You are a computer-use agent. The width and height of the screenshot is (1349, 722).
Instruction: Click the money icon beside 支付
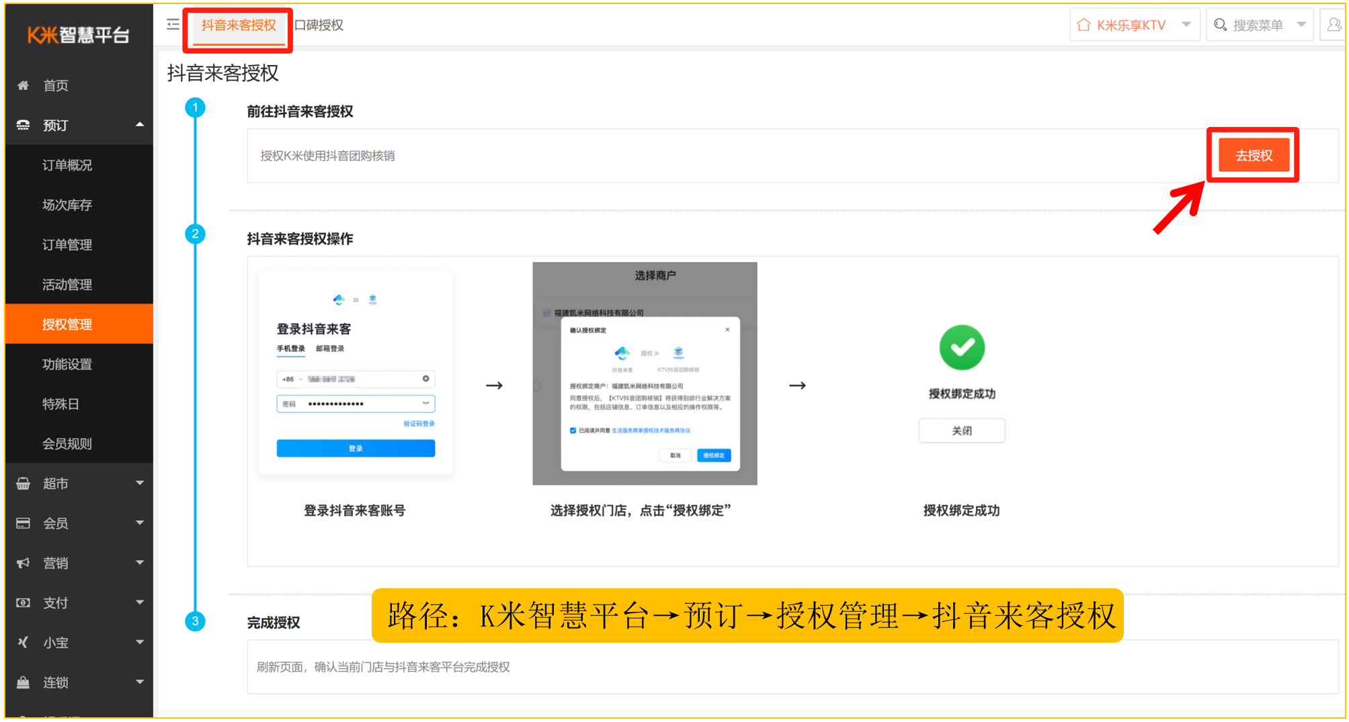(x=23, y=602)
